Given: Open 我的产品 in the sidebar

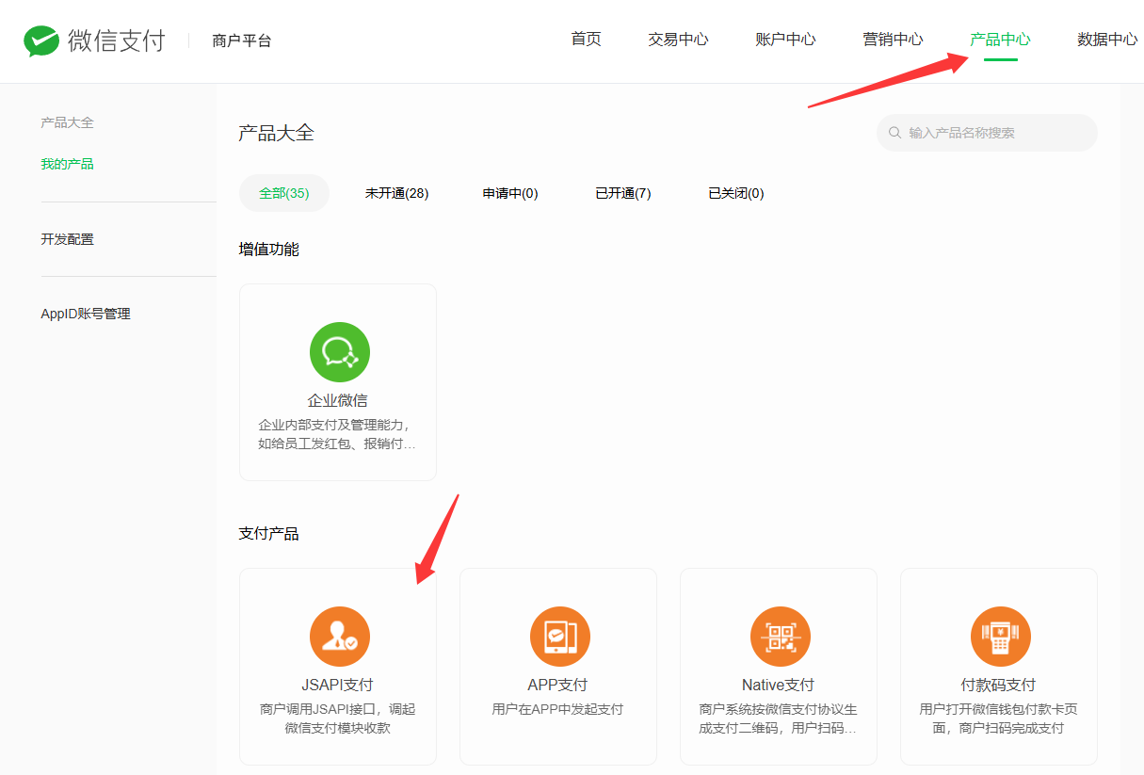Looking at the screenshot, I should [67, 164].
